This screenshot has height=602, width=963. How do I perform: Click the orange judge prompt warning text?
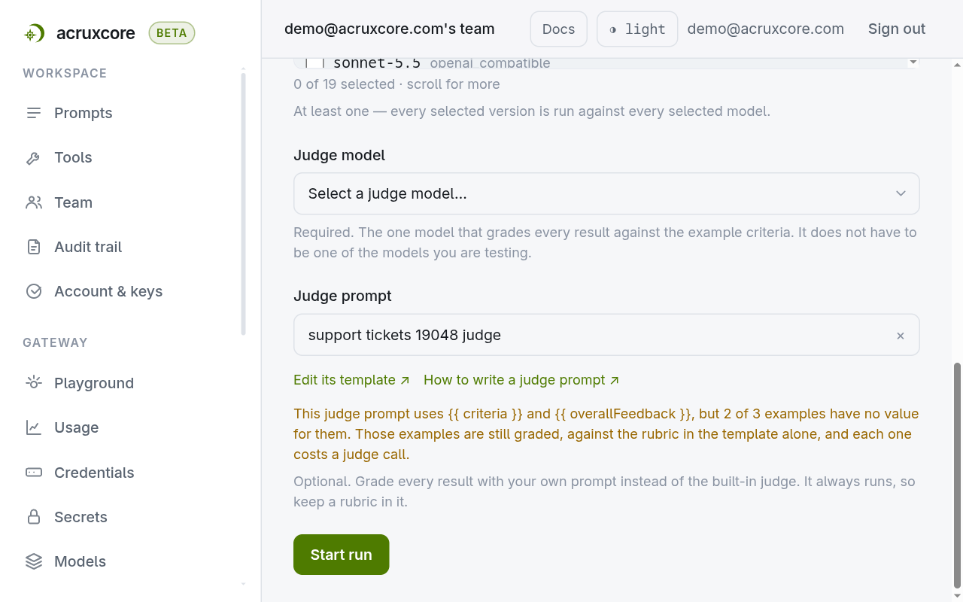606,434
